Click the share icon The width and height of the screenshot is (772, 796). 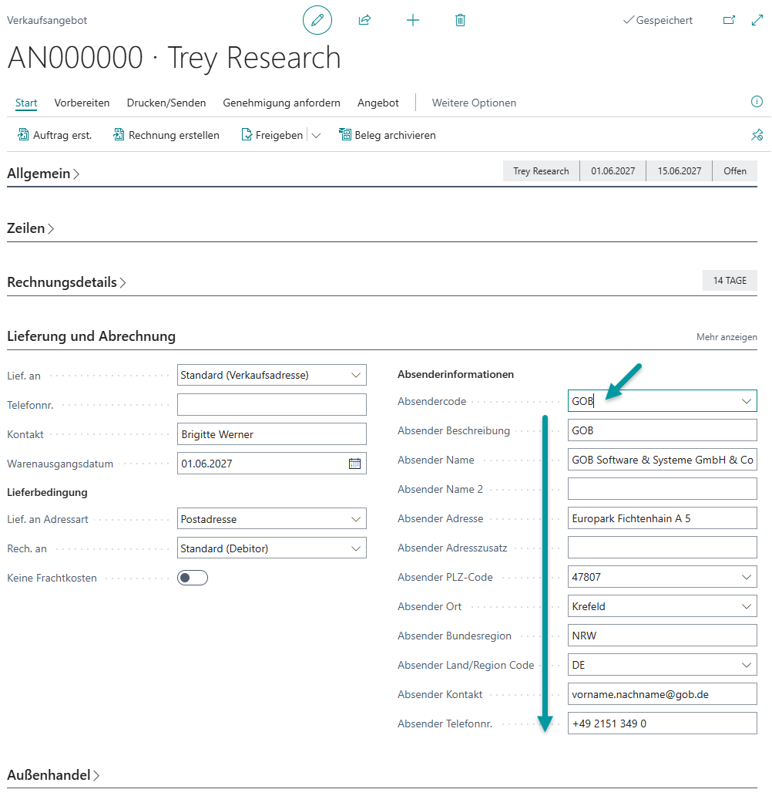coord(364,20)
